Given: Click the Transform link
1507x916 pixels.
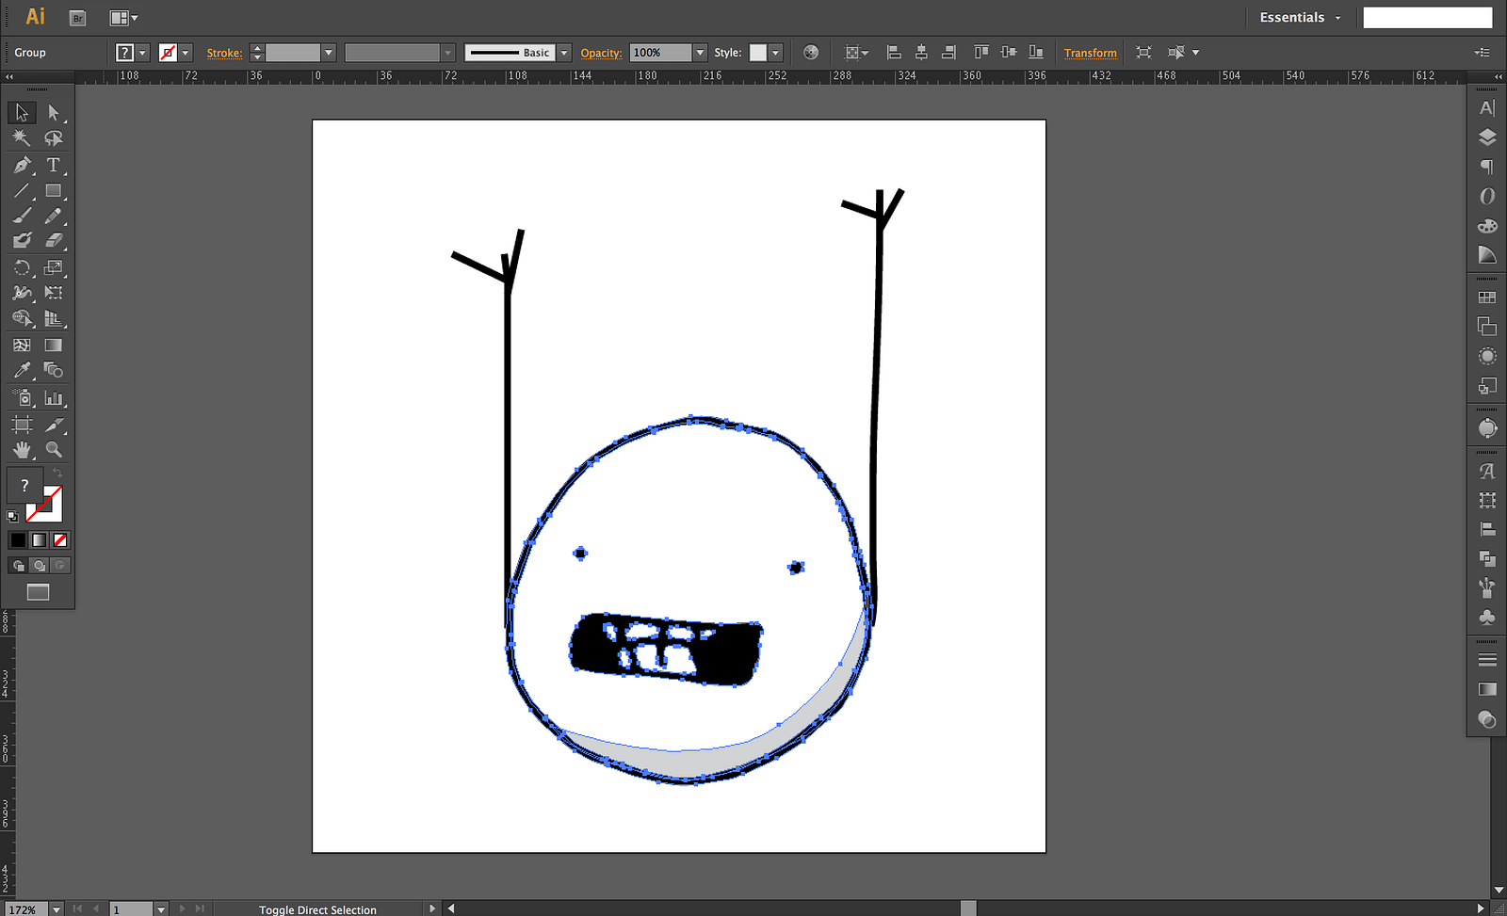Looking at the screenshot, I should (x=1090, y=53).
